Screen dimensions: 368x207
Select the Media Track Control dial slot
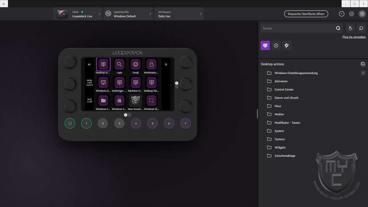click(89, 82)
